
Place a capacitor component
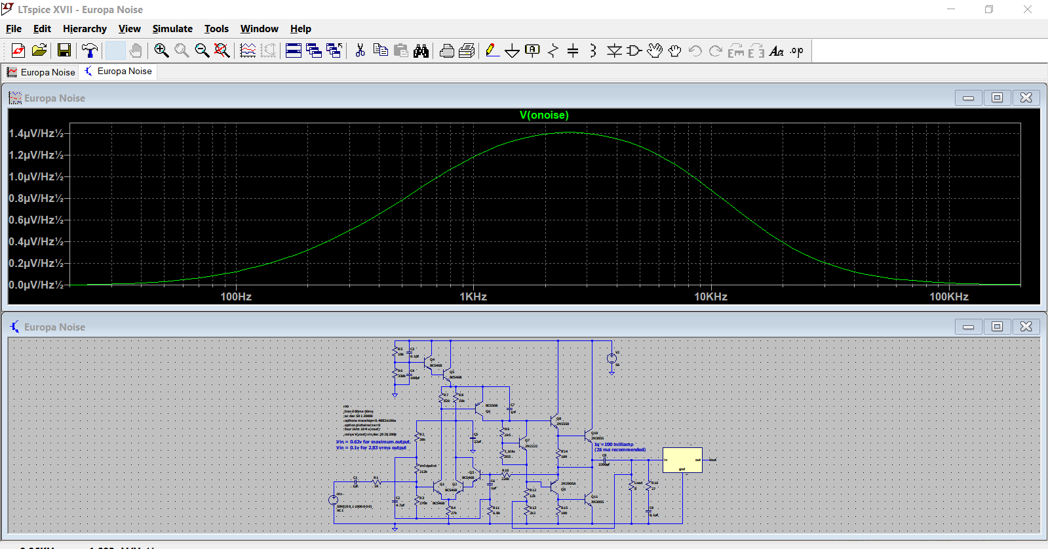coord(573,51)
